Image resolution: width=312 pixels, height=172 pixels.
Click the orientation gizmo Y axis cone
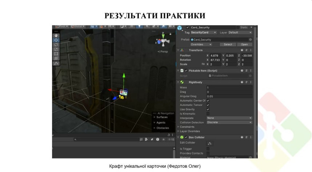click(x=163, y=36)
